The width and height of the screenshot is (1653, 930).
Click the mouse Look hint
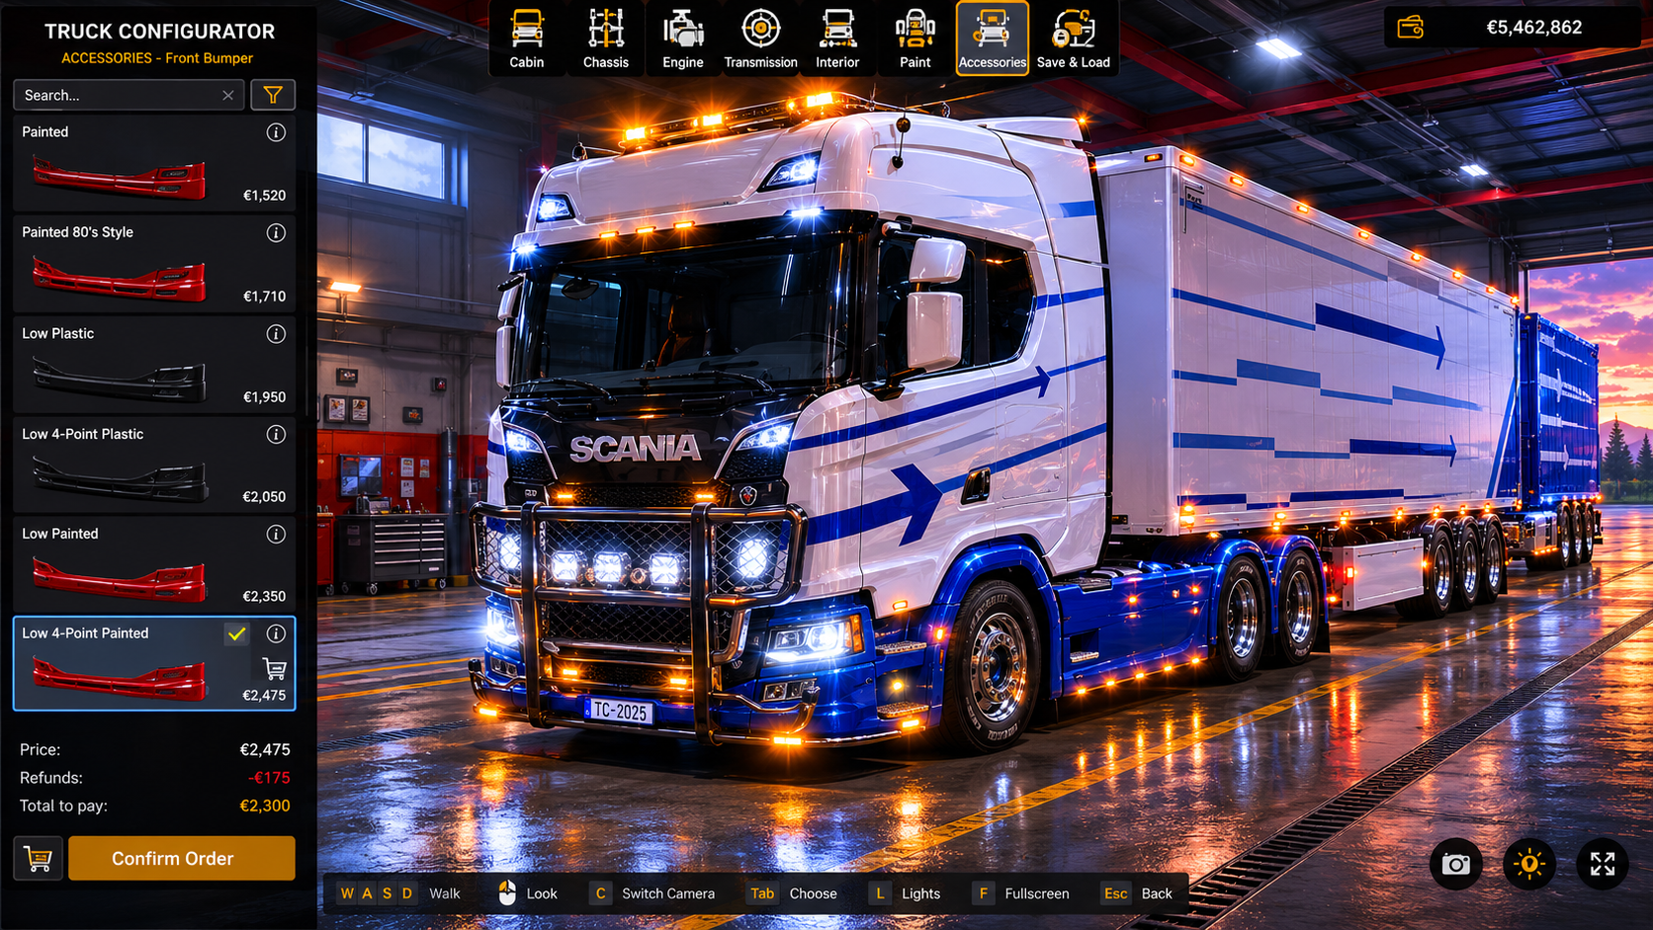(x=527, y=893)
